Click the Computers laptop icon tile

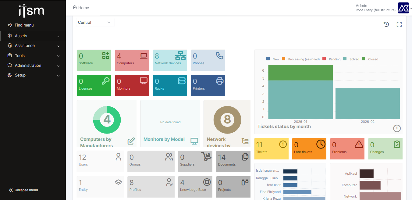144,55
